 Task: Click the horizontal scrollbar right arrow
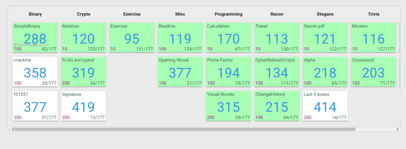click(x=398, y=129)
